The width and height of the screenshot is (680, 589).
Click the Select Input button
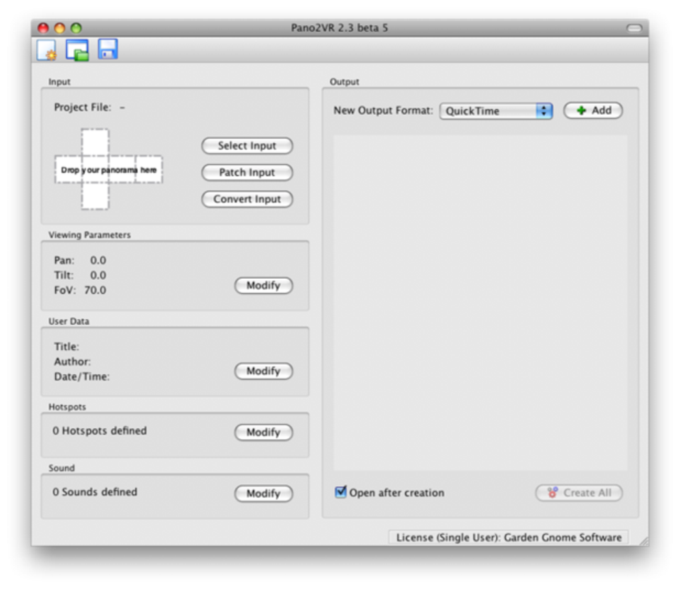pyautogui.click(x=247, y=146)
